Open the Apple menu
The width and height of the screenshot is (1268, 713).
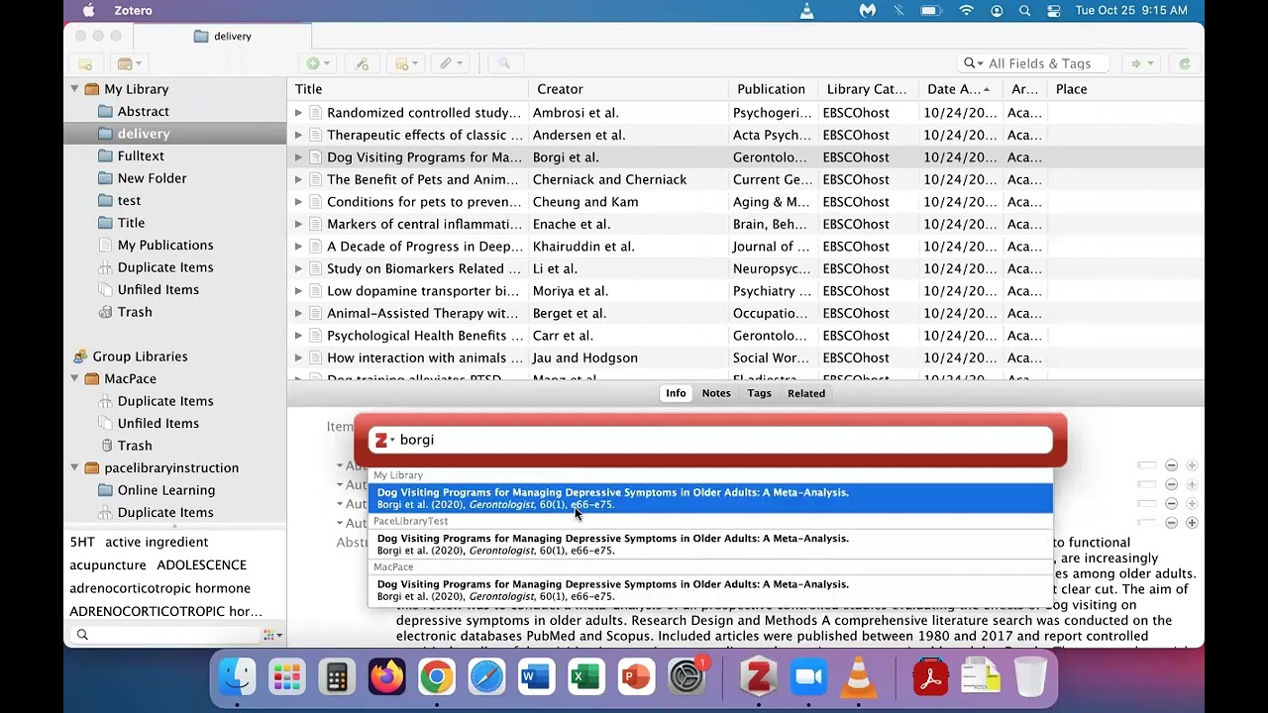[x=88, y=10]
